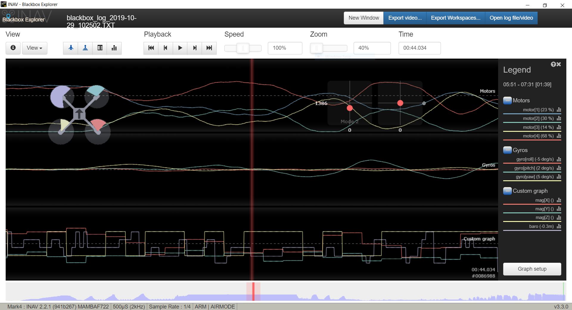This screenshot has height=310, width=572.
Task: Open the analyzer with the bar chart icon
Action: [x=114, y=48]
